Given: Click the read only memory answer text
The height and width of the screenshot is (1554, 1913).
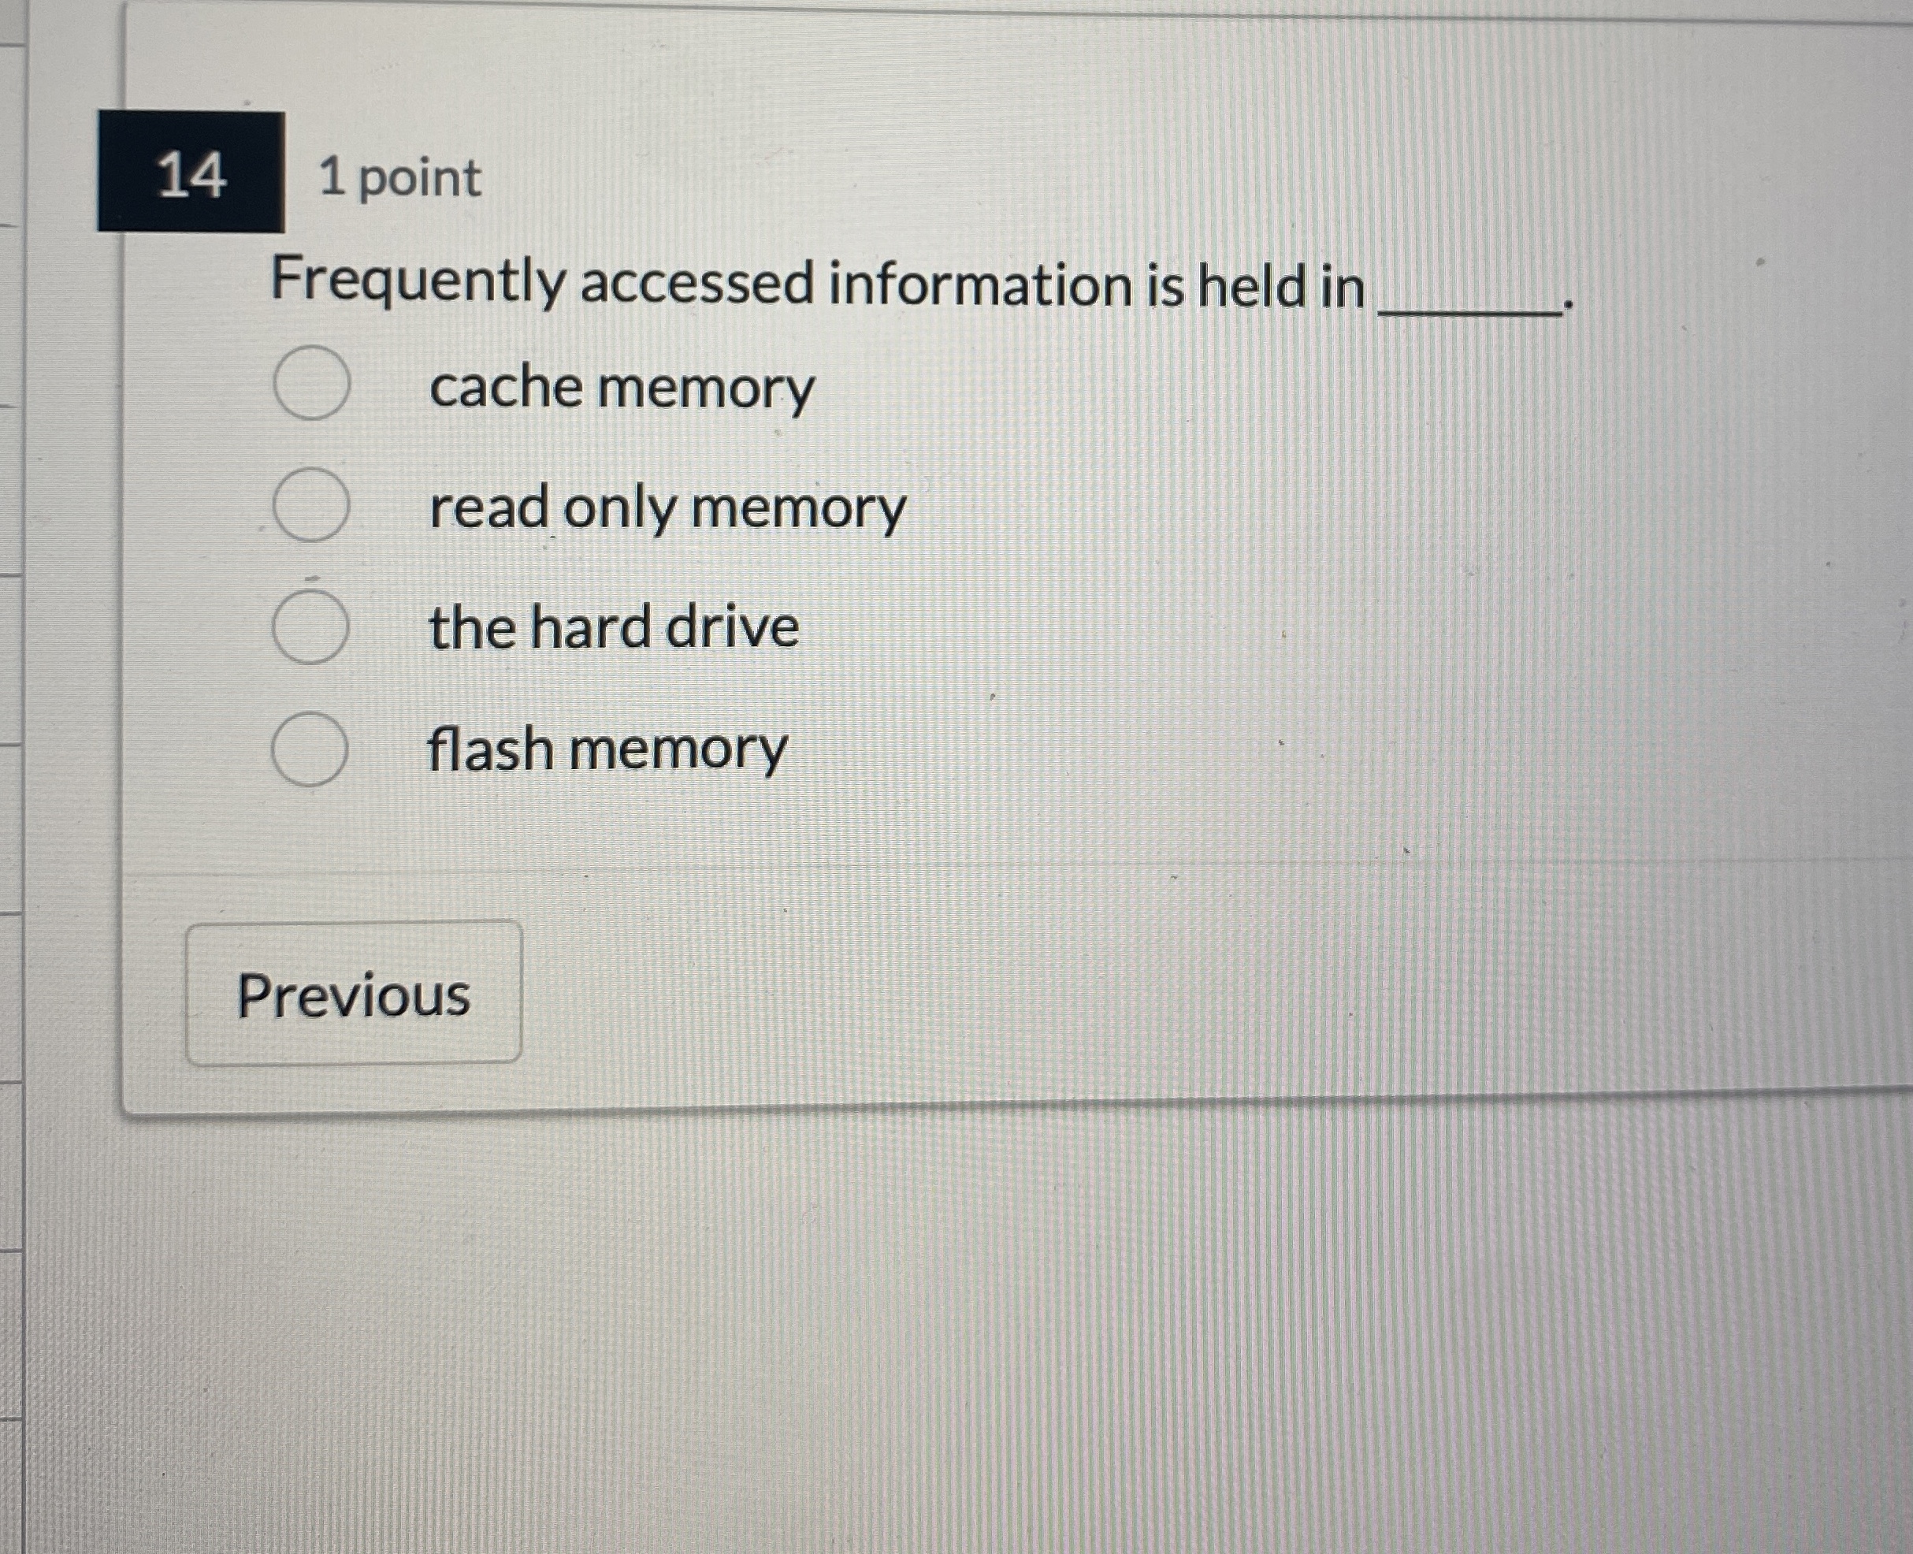Looking at the screenshot, I should click(665, 510).
